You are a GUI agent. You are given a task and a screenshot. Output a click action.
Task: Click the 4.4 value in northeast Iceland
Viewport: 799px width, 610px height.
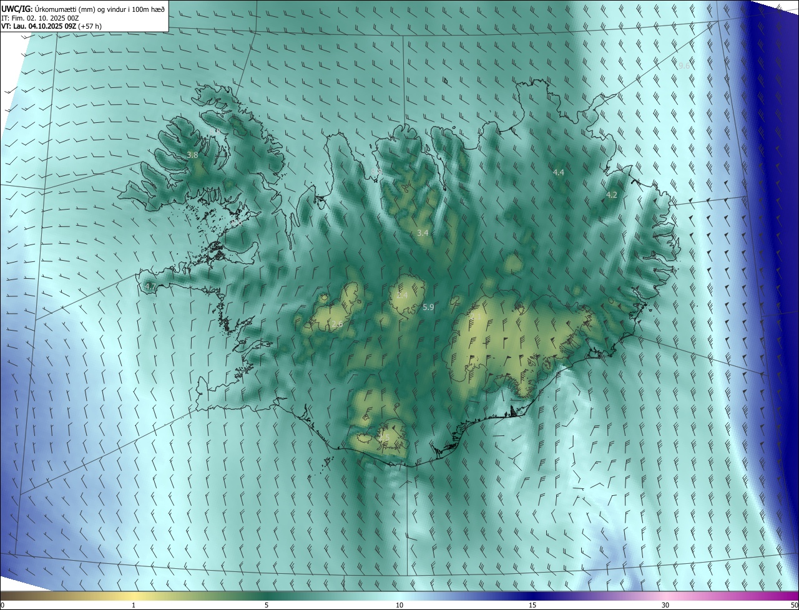click(x=559, y=172)
